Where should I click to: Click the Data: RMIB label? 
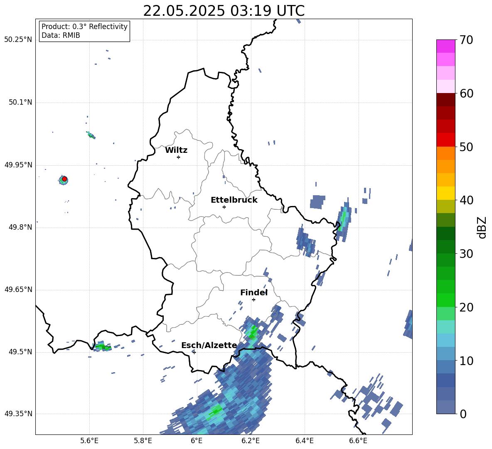click(x=61, y=35)
